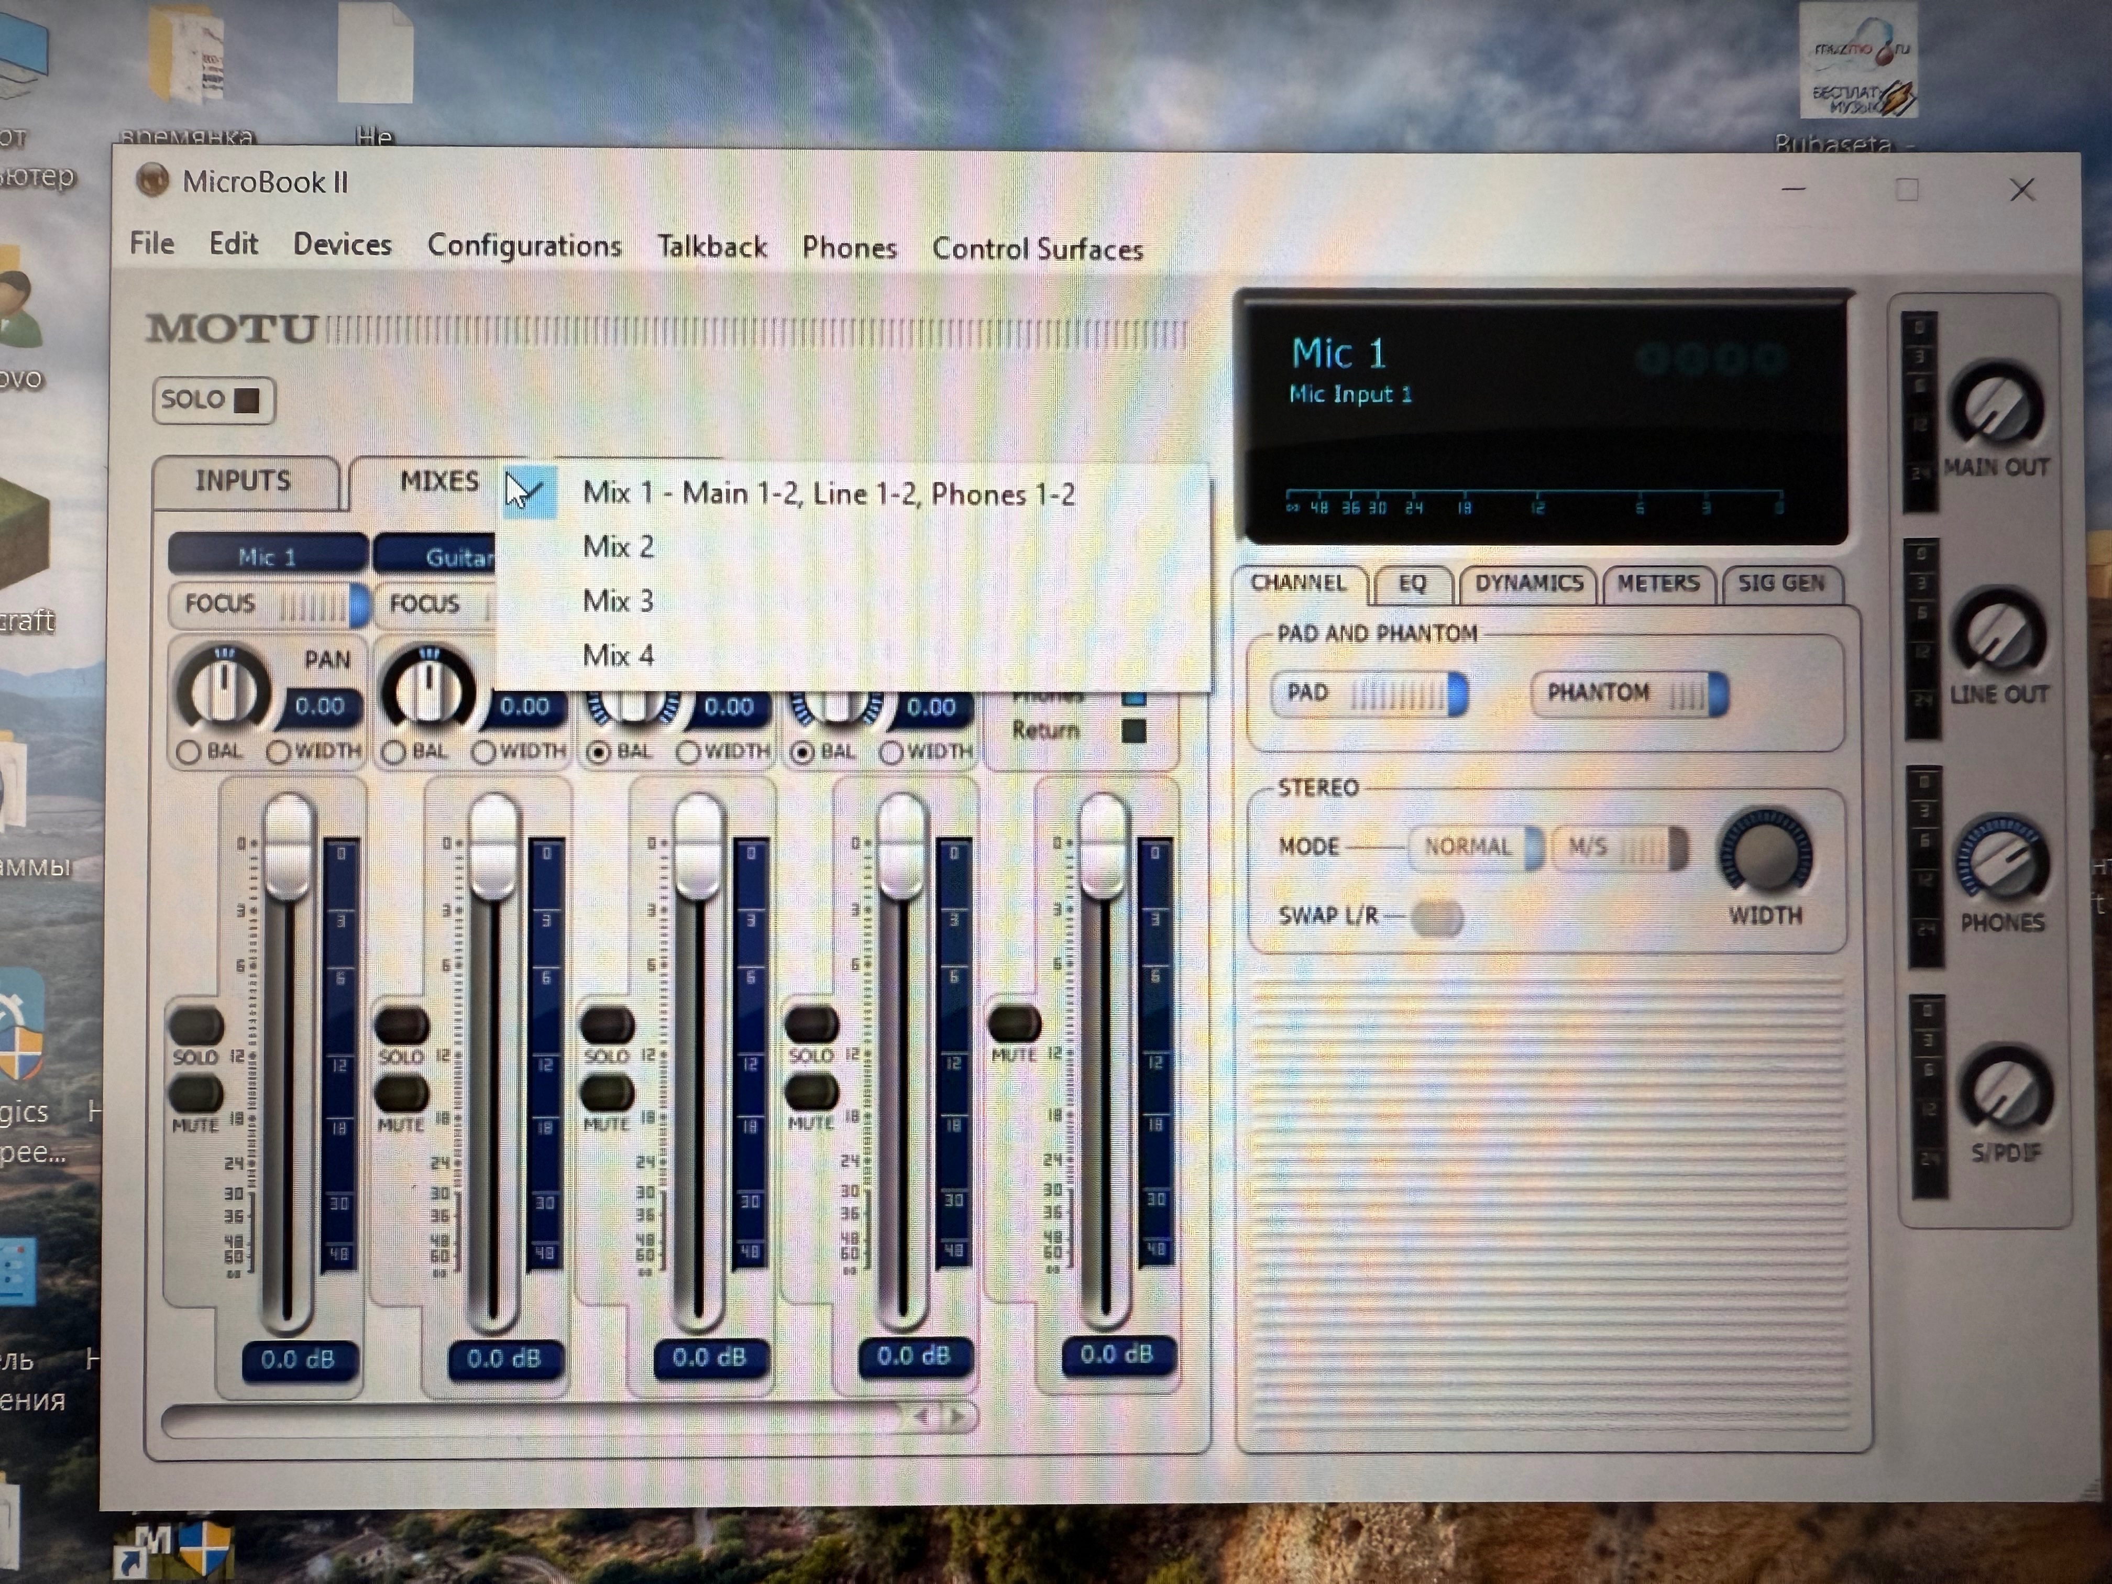Viewport: 2112px width, 1584px height.
Task: Click the MAIN OUT volume knob
Action: click(1996, 409)
